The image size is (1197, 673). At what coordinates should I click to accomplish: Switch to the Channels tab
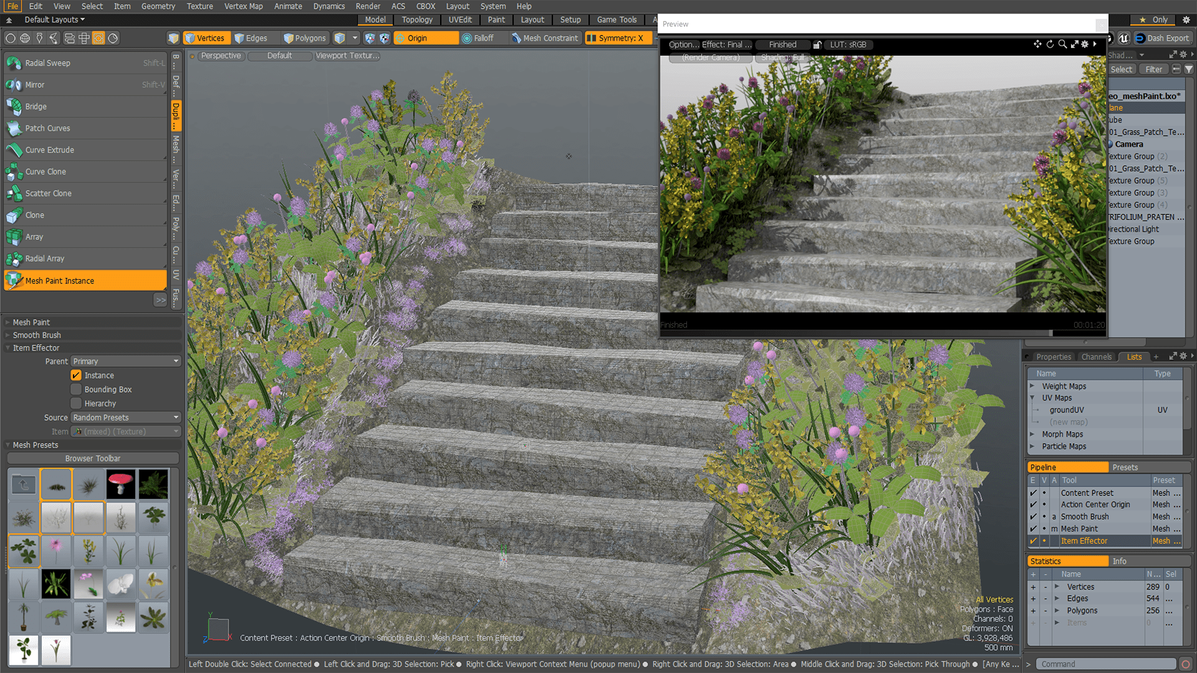pos(1096,356)
